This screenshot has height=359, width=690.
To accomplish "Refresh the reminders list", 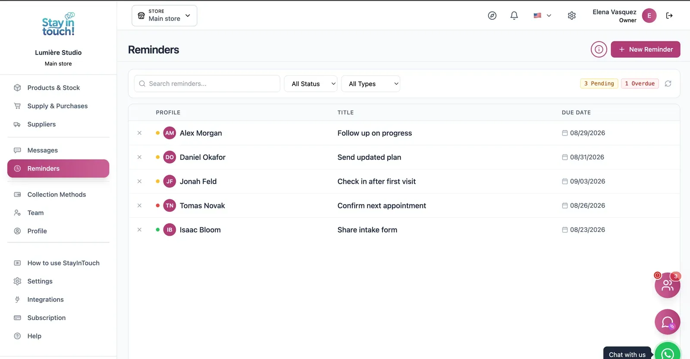I will coord(668,84).
